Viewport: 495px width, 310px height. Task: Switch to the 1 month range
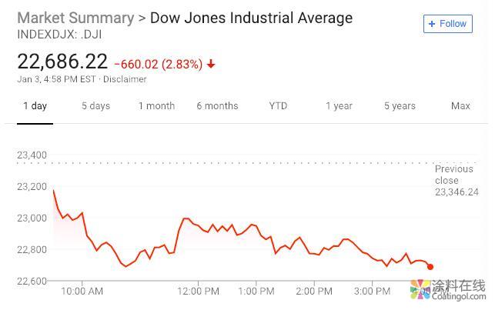[156, 106]
